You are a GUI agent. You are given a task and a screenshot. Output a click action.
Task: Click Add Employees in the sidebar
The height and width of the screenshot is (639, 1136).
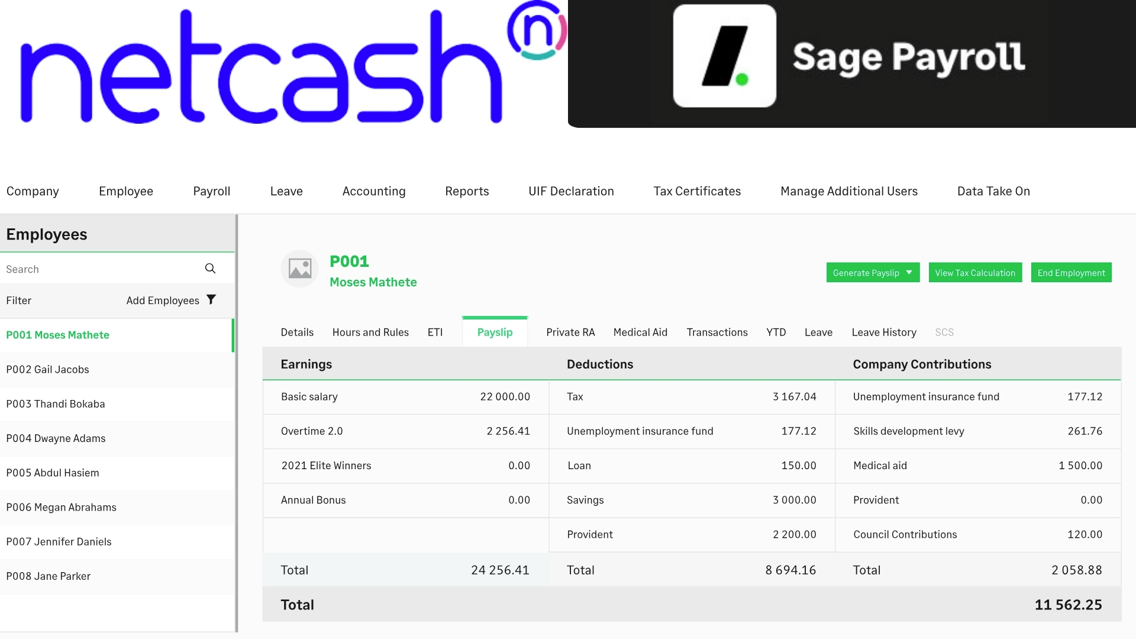click(x=163, y=300)
